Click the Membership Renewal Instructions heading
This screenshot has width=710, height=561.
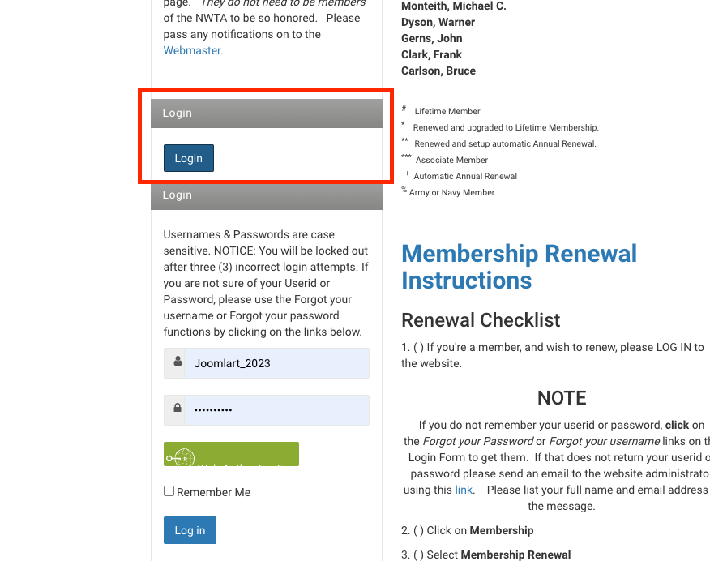click(x=519, y=267)
